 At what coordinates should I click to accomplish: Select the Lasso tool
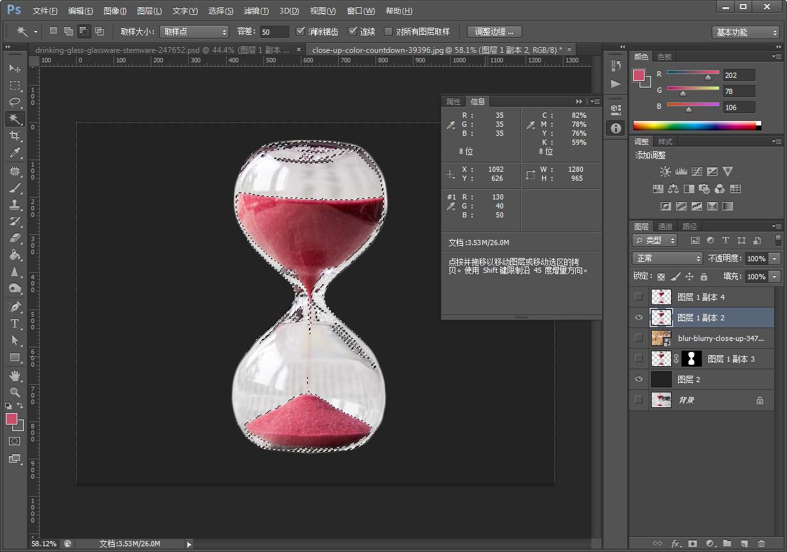coord(15,102)
